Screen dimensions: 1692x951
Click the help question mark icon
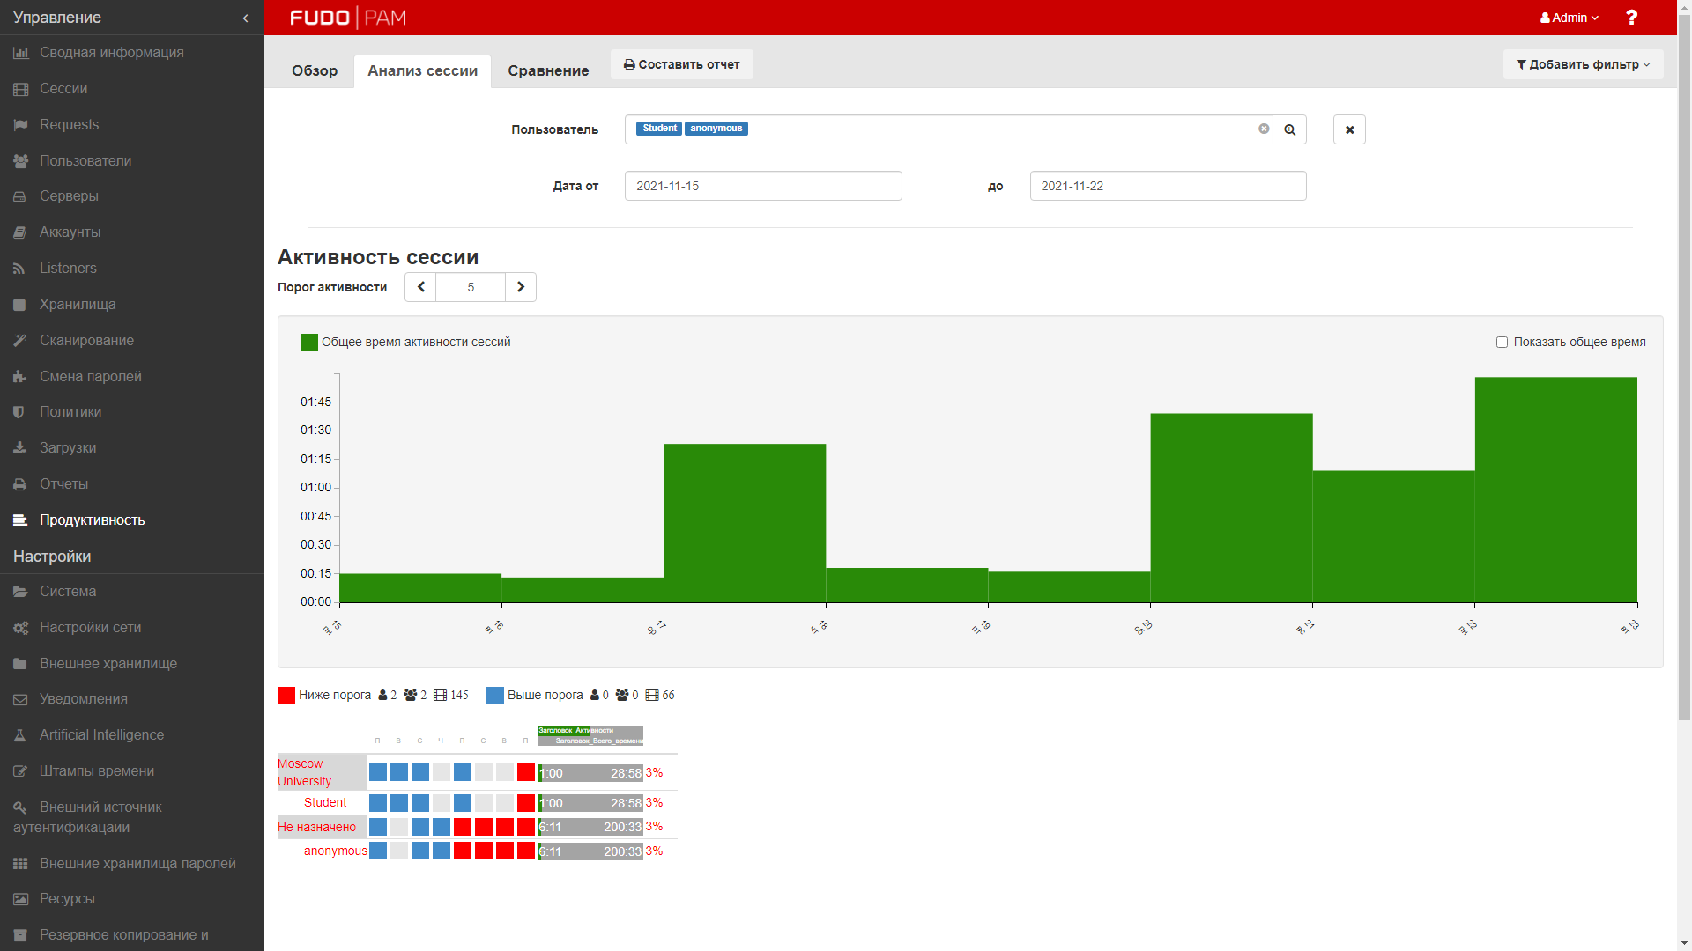(1631, 18)
